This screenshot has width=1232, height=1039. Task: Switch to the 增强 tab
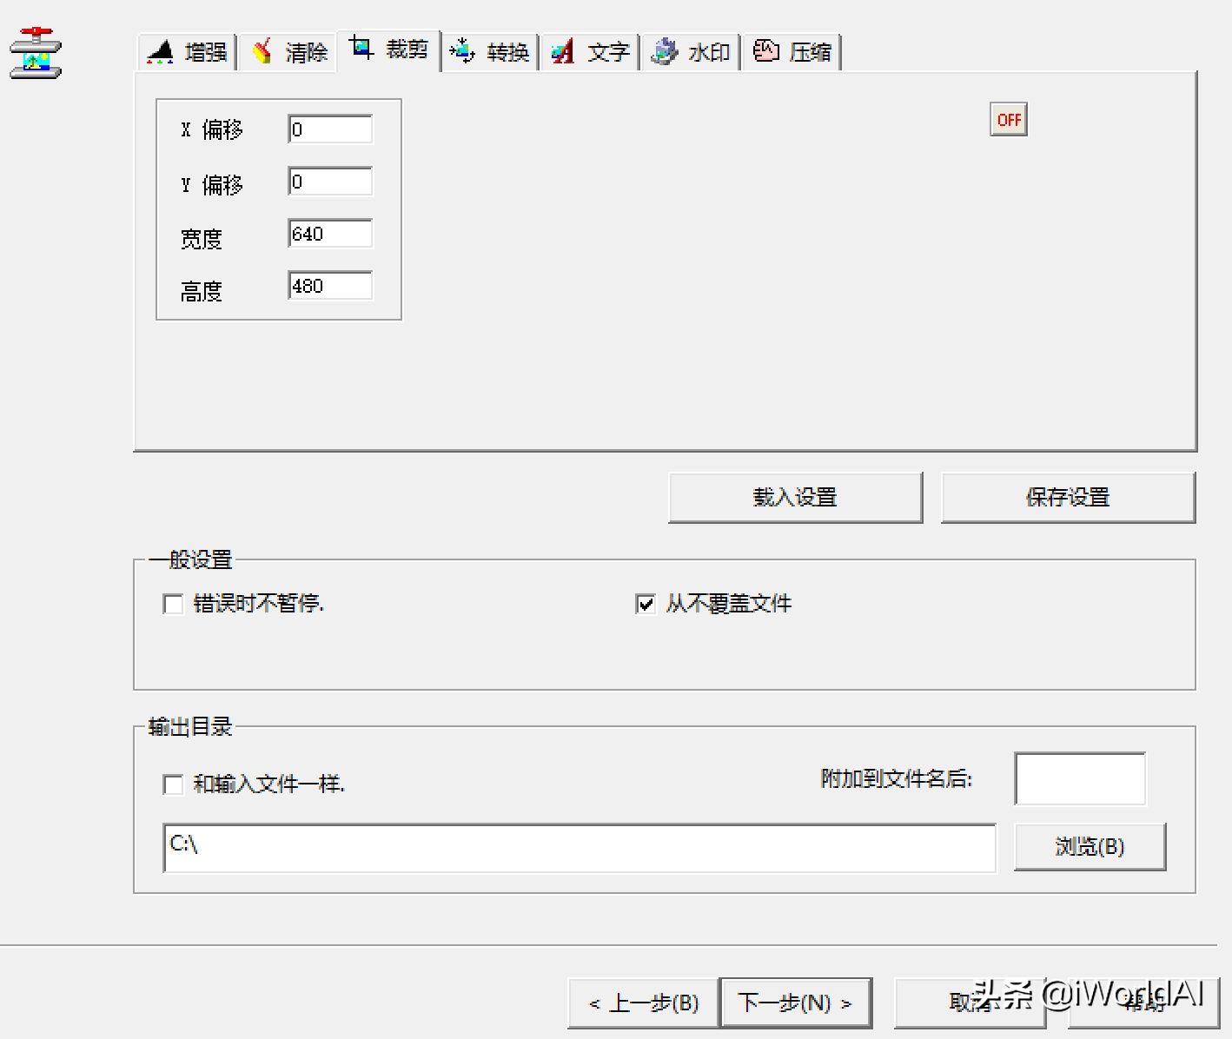[x=187, y=52]
